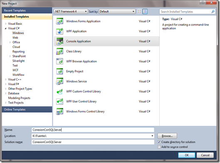Select Visual Basic language node label
This screenshot has width=220, height=163.
(15, 24)
